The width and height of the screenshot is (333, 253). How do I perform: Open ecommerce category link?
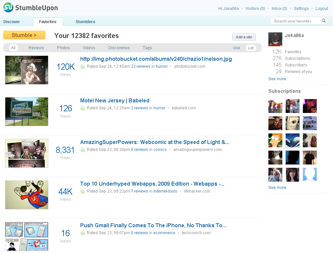click(x=164, y=233)
